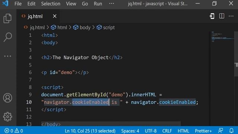Screen dimensions: 238x134
Task: Click the <body> tag on line 2
Action: pos(49,43)
